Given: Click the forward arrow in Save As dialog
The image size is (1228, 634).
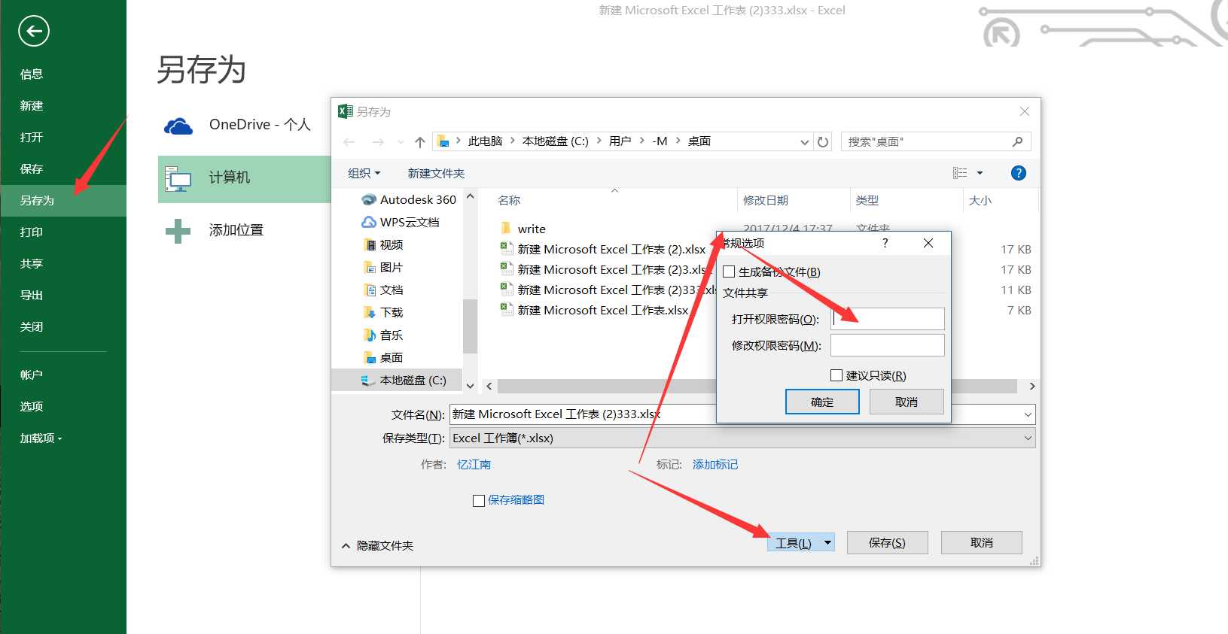Looking at the screenshot, I should 378,142.
